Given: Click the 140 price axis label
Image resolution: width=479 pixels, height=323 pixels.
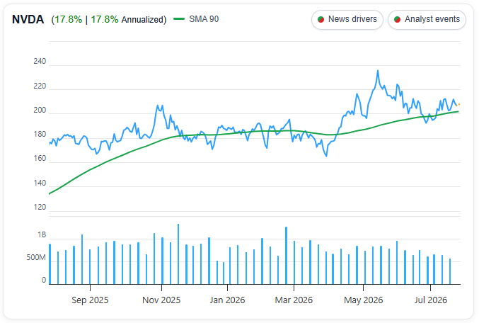Looking at the screenshot, I should [40, 183].
